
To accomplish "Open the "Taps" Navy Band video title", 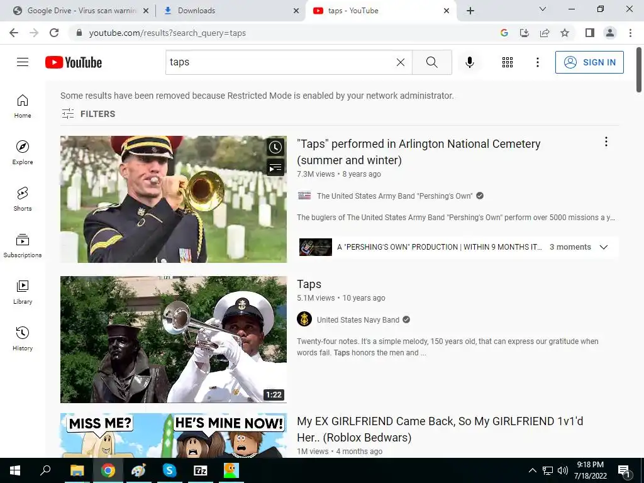I will click(x=309, y=284).
